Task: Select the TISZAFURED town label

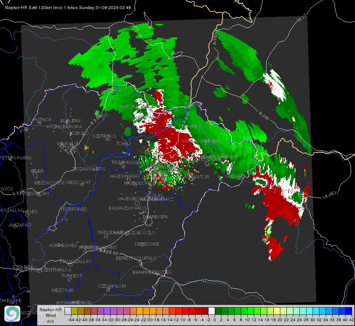Action: [74, 209]
